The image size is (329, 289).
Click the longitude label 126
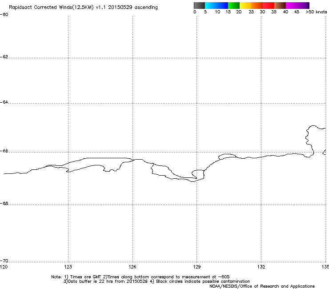(x=132, y=267)
